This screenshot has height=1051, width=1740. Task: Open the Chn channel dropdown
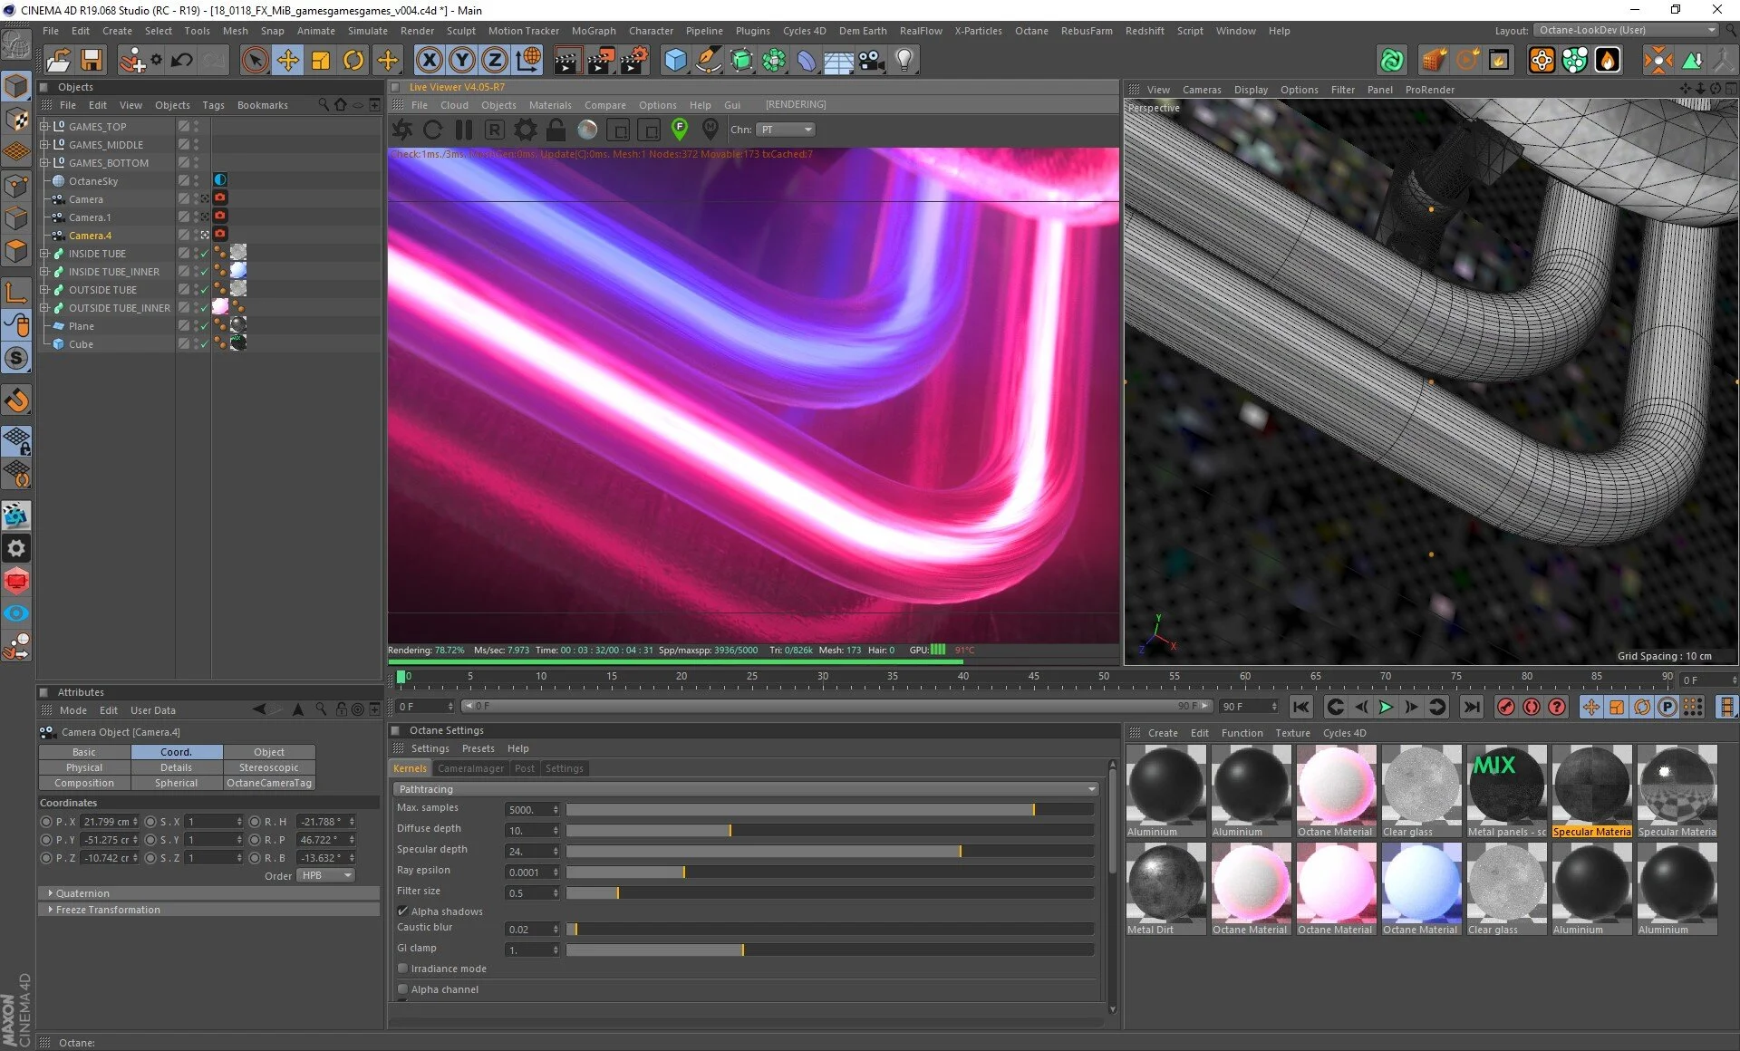coord(786,130)
